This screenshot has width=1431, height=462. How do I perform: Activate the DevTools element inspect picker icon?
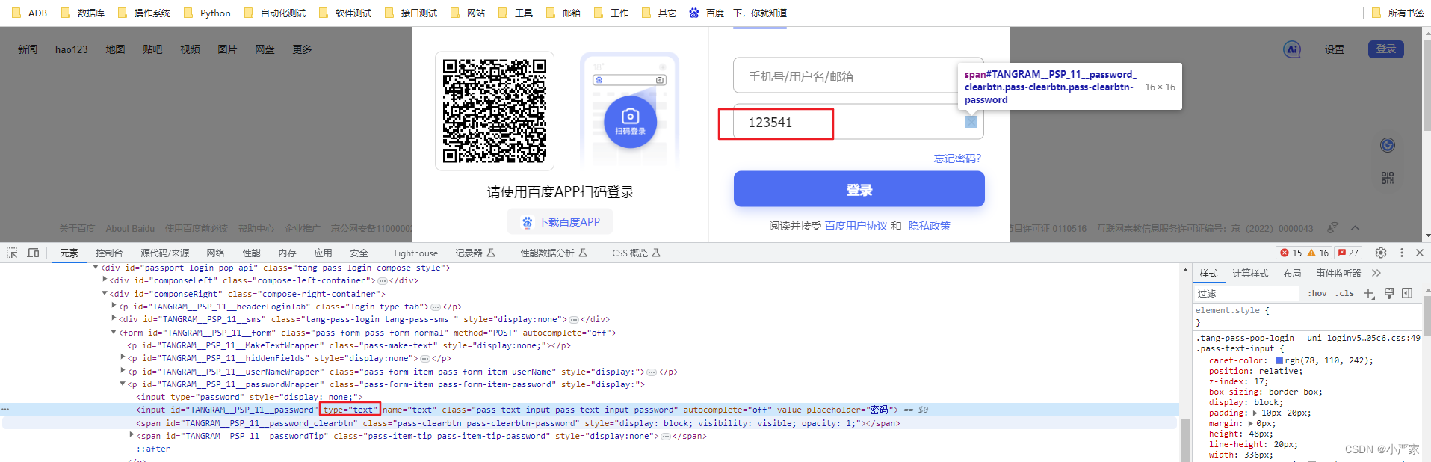tap(12, 253)
